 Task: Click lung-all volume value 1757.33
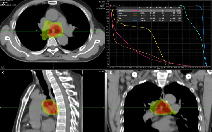pyautogui.click(x=142, y=10)
